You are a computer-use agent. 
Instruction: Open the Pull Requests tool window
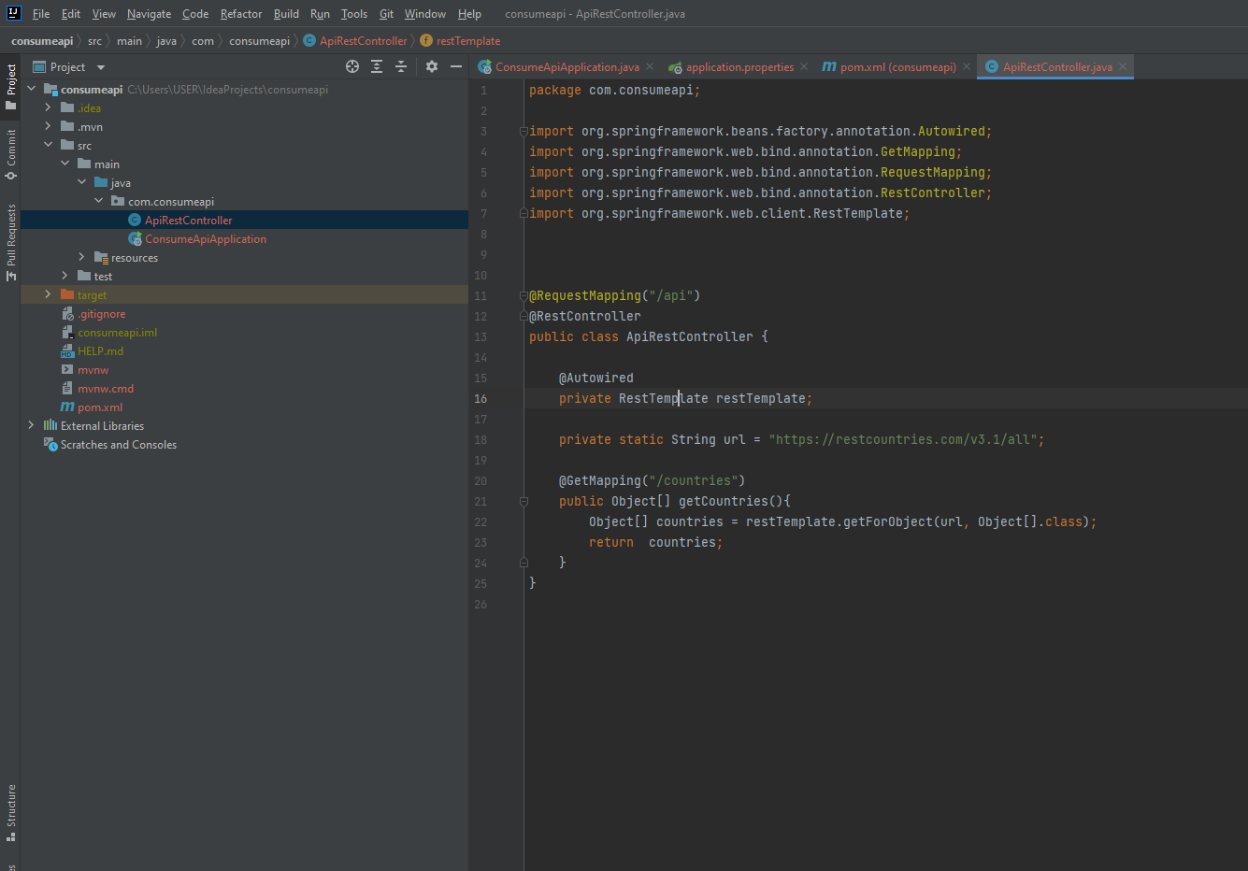10,237
